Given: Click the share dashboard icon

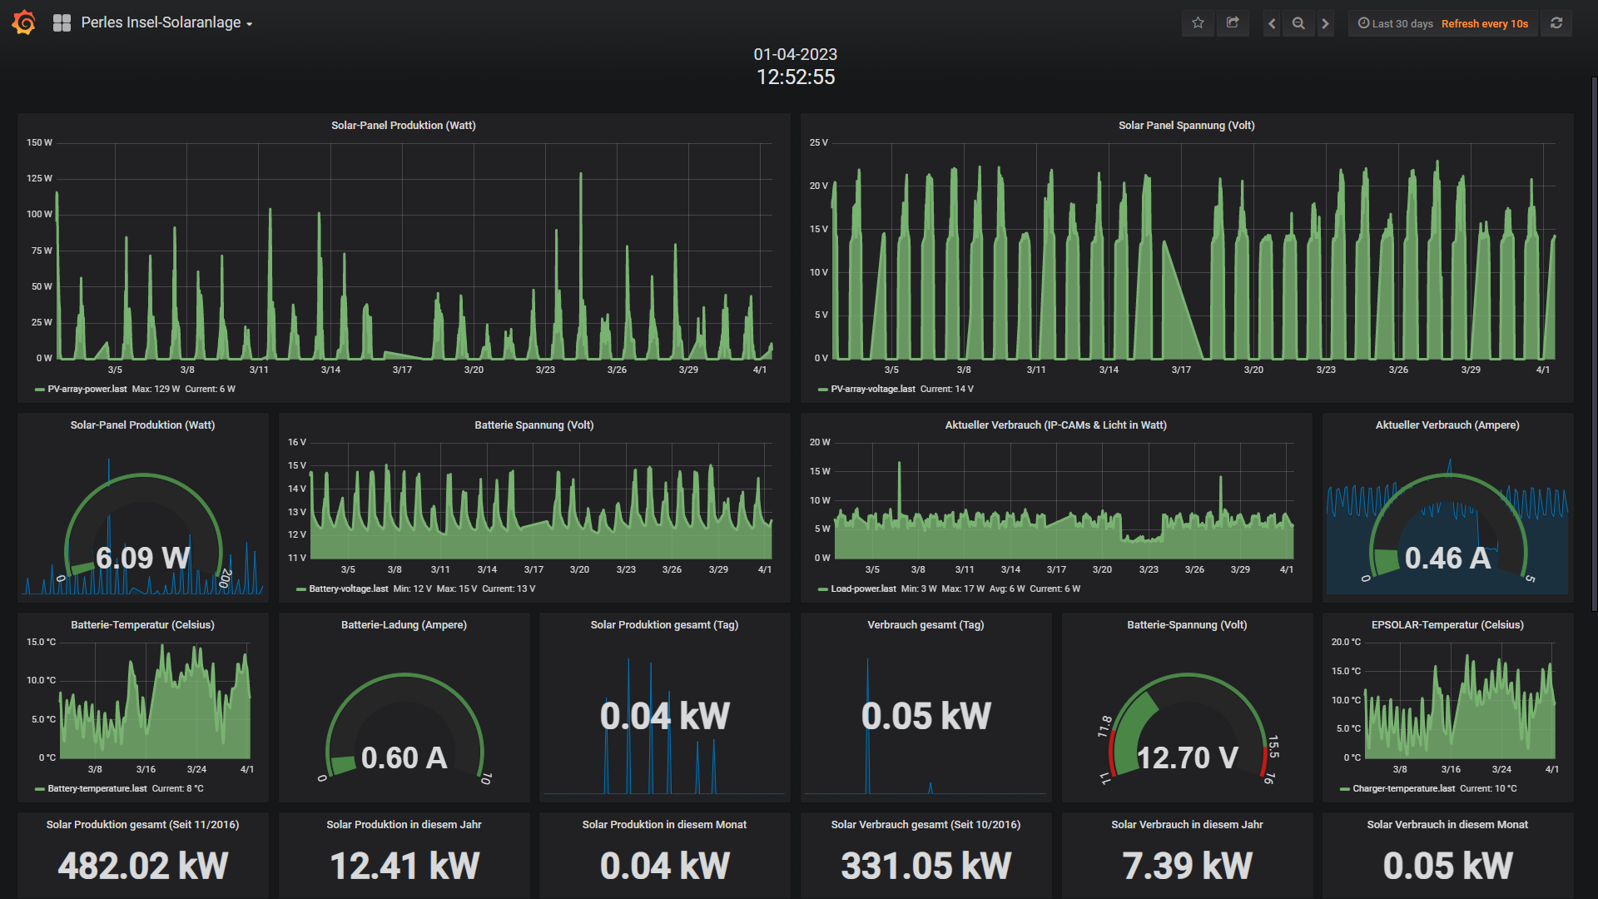Looking at the screenshot, I should click(1233, 23).
